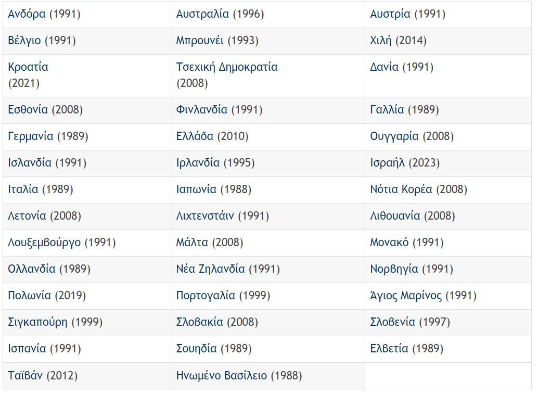Open the Μπρουνέι (1993) link
Screen dimensions: 538x394
click(217, 41)
